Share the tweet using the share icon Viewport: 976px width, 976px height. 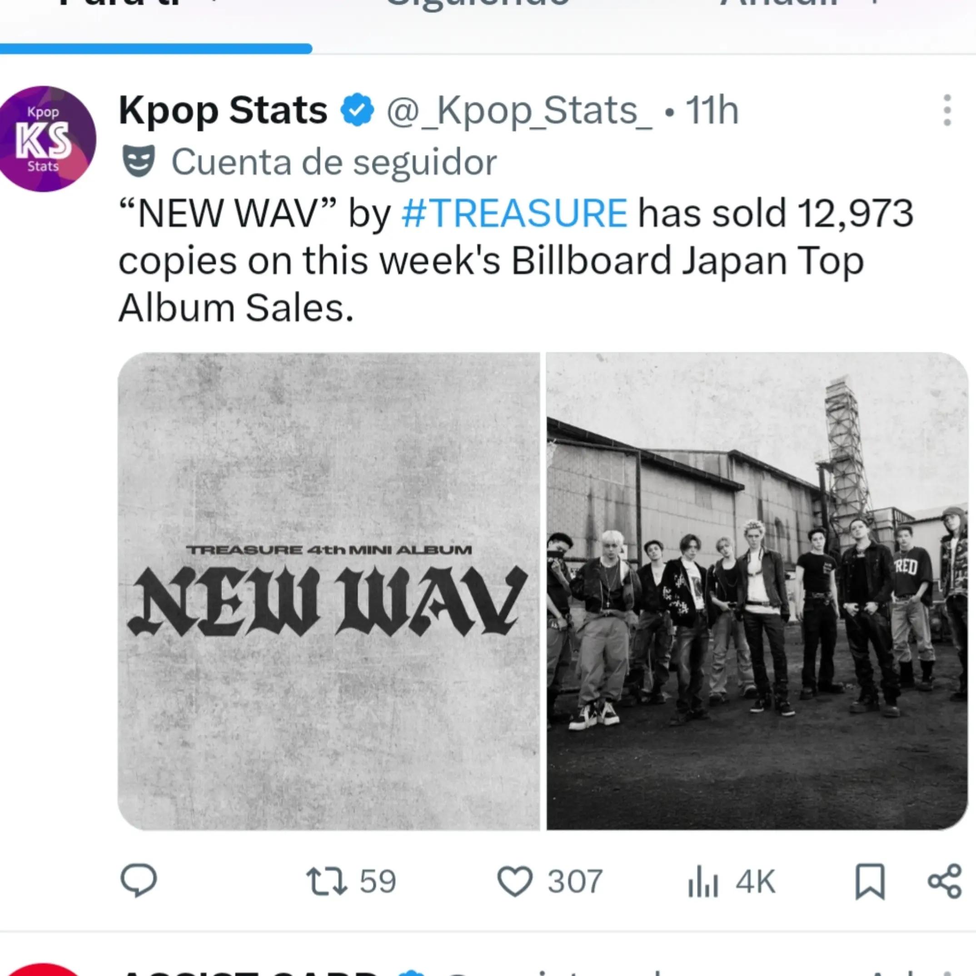(945, 881)
